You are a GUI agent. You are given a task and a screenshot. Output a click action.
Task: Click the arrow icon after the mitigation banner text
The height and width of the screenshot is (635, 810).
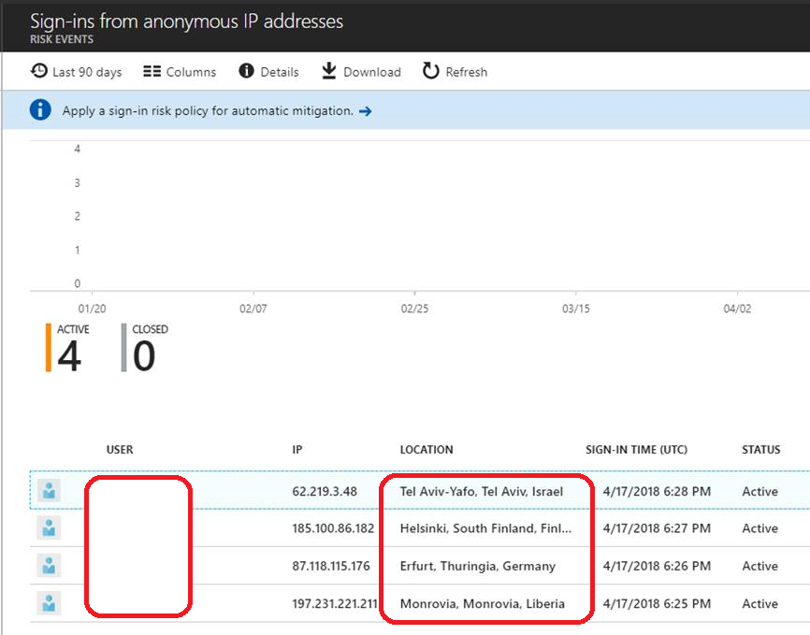pos(364,110)
